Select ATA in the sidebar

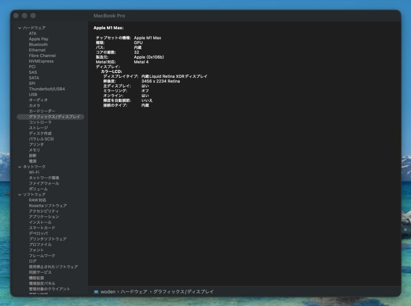click(32, 33)
